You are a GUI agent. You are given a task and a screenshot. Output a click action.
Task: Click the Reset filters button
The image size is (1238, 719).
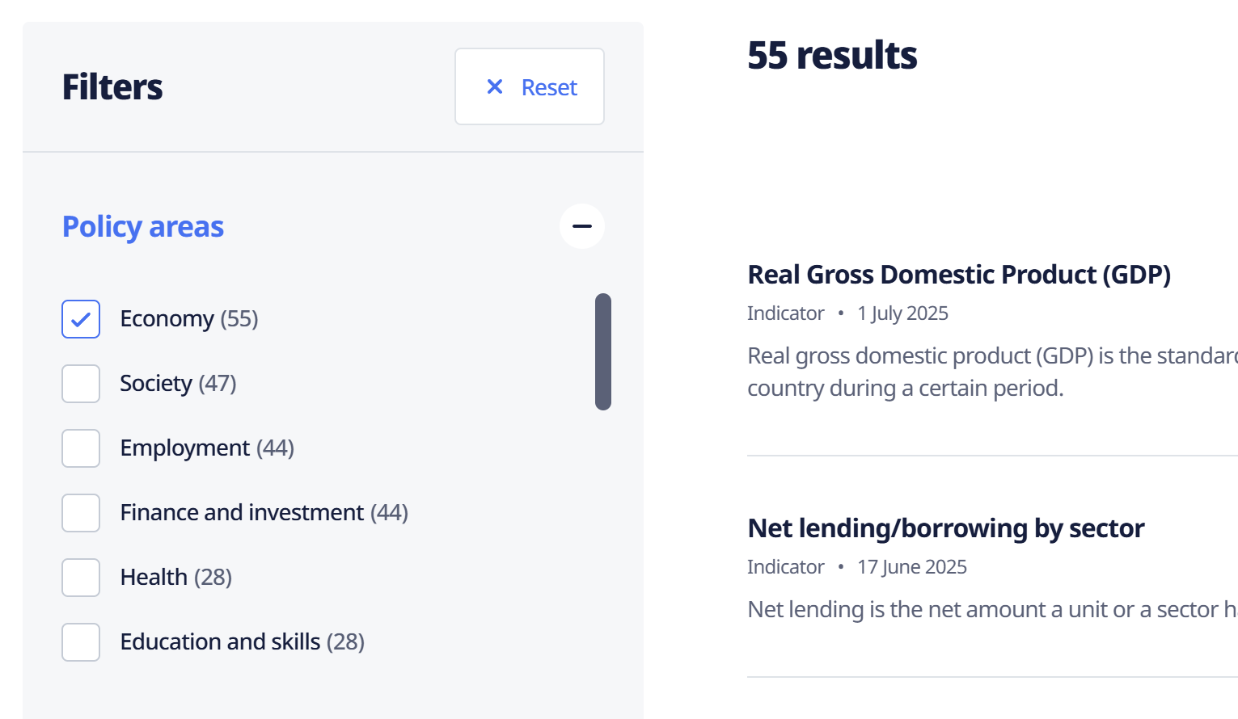coord(530,86)
